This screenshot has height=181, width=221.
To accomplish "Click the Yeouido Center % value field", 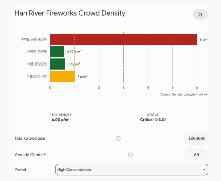I will point(196,155).
